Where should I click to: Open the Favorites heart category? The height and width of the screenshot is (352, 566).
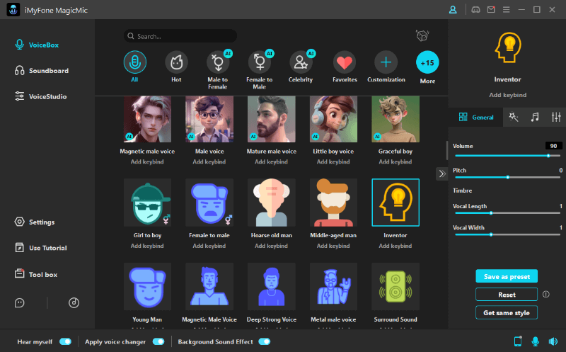click(x=345, y=62)
